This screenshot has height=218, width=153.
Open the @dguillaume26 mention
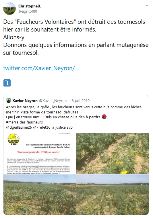point(19,127)
